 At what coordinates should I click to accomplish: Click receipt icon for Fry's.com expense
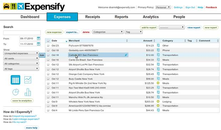coord(158,46)
